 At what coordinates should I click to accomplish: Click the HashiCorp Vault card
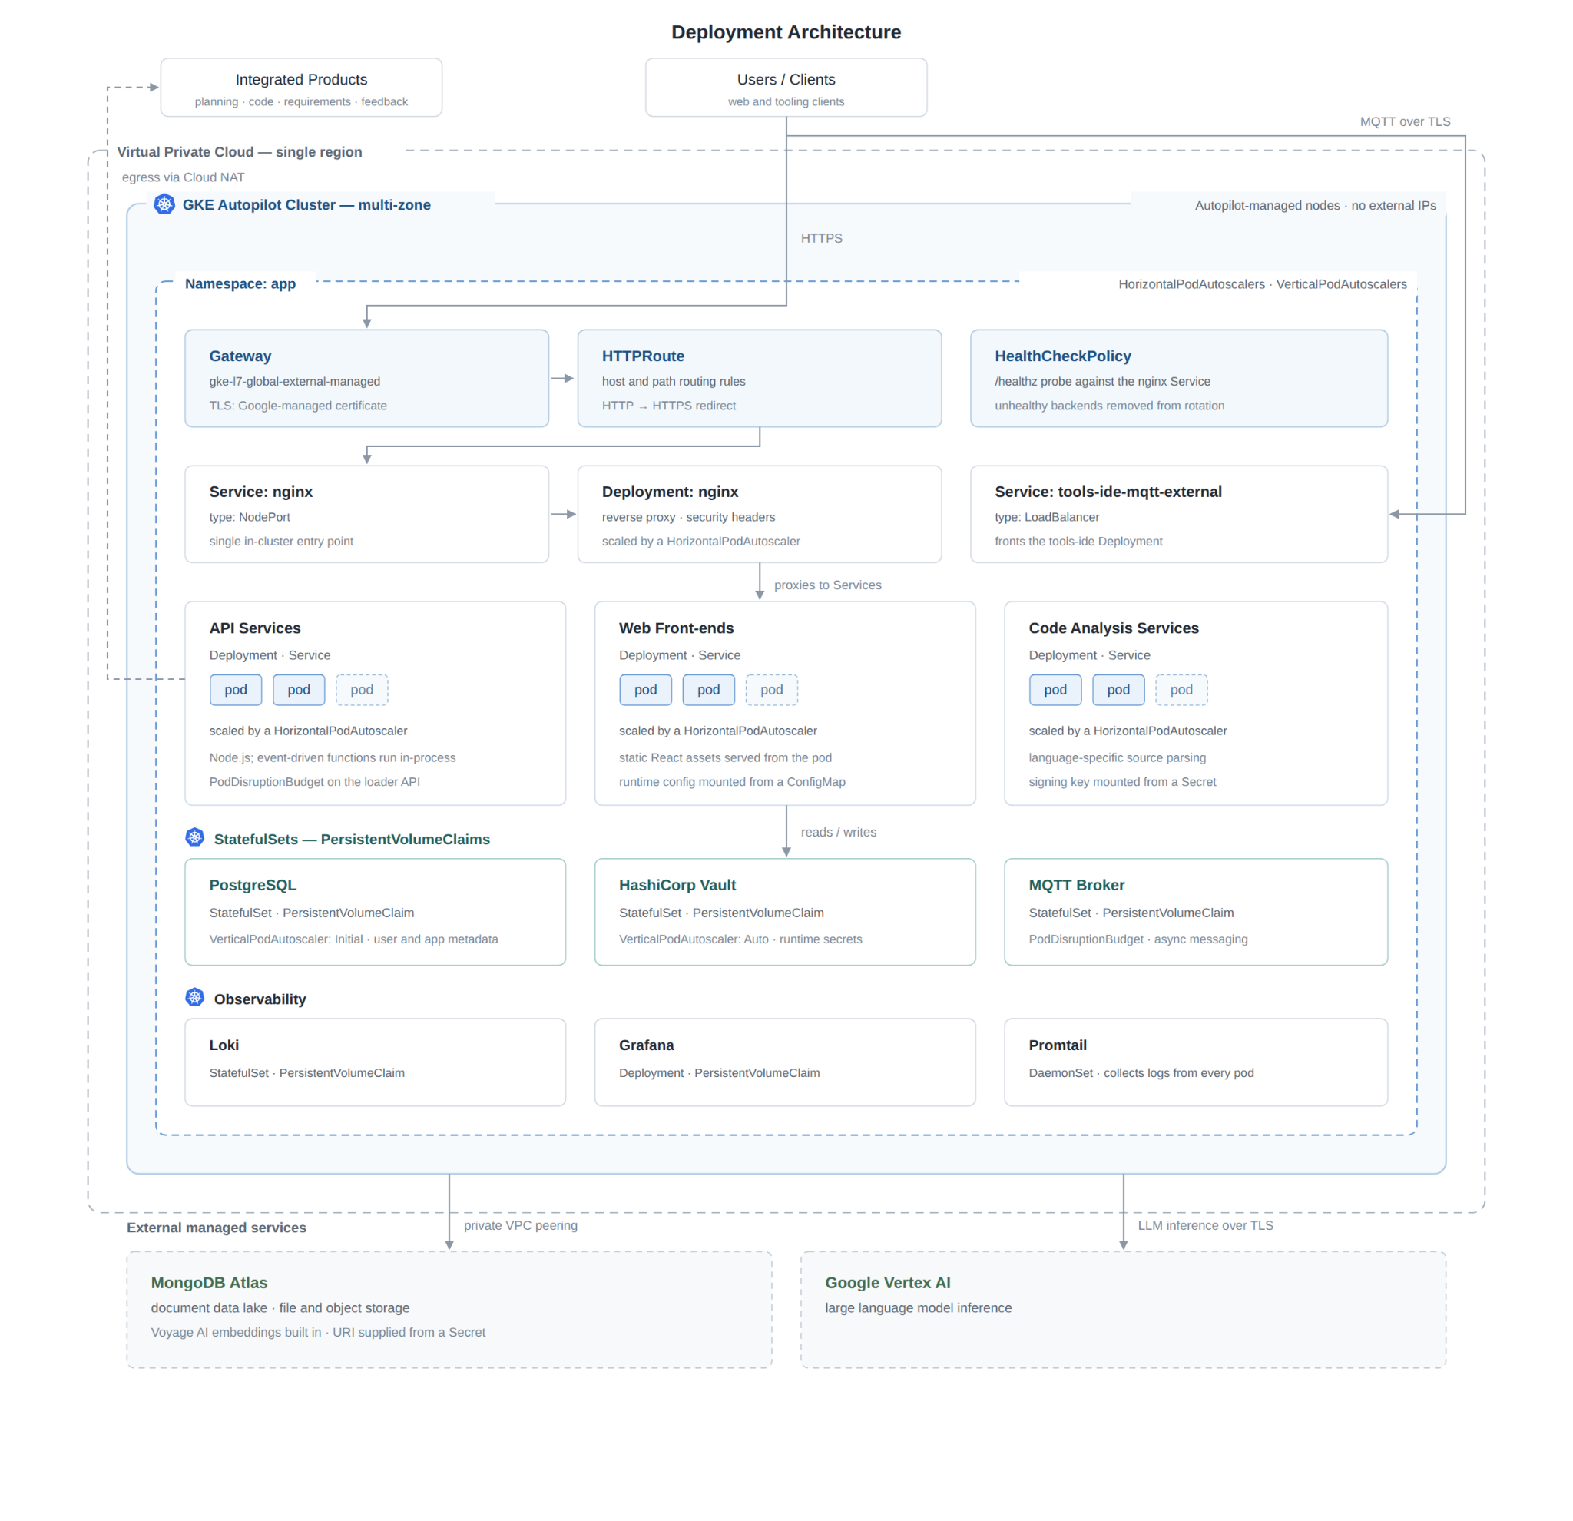785,912
